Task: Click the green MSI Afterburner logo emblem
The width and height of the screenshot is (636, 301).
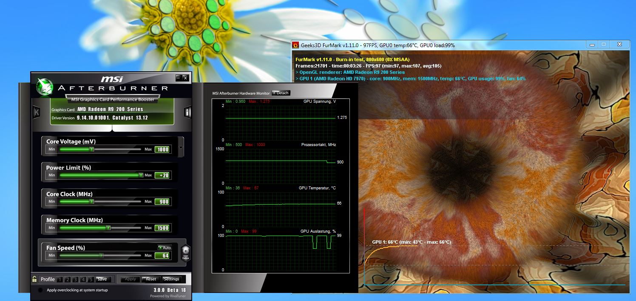Action: 45,87
